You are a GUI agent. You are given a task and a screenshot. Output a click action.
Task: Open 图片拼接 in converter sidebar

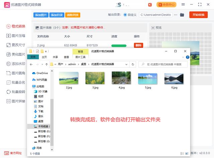pyautogui.click(x=16, y=101)
